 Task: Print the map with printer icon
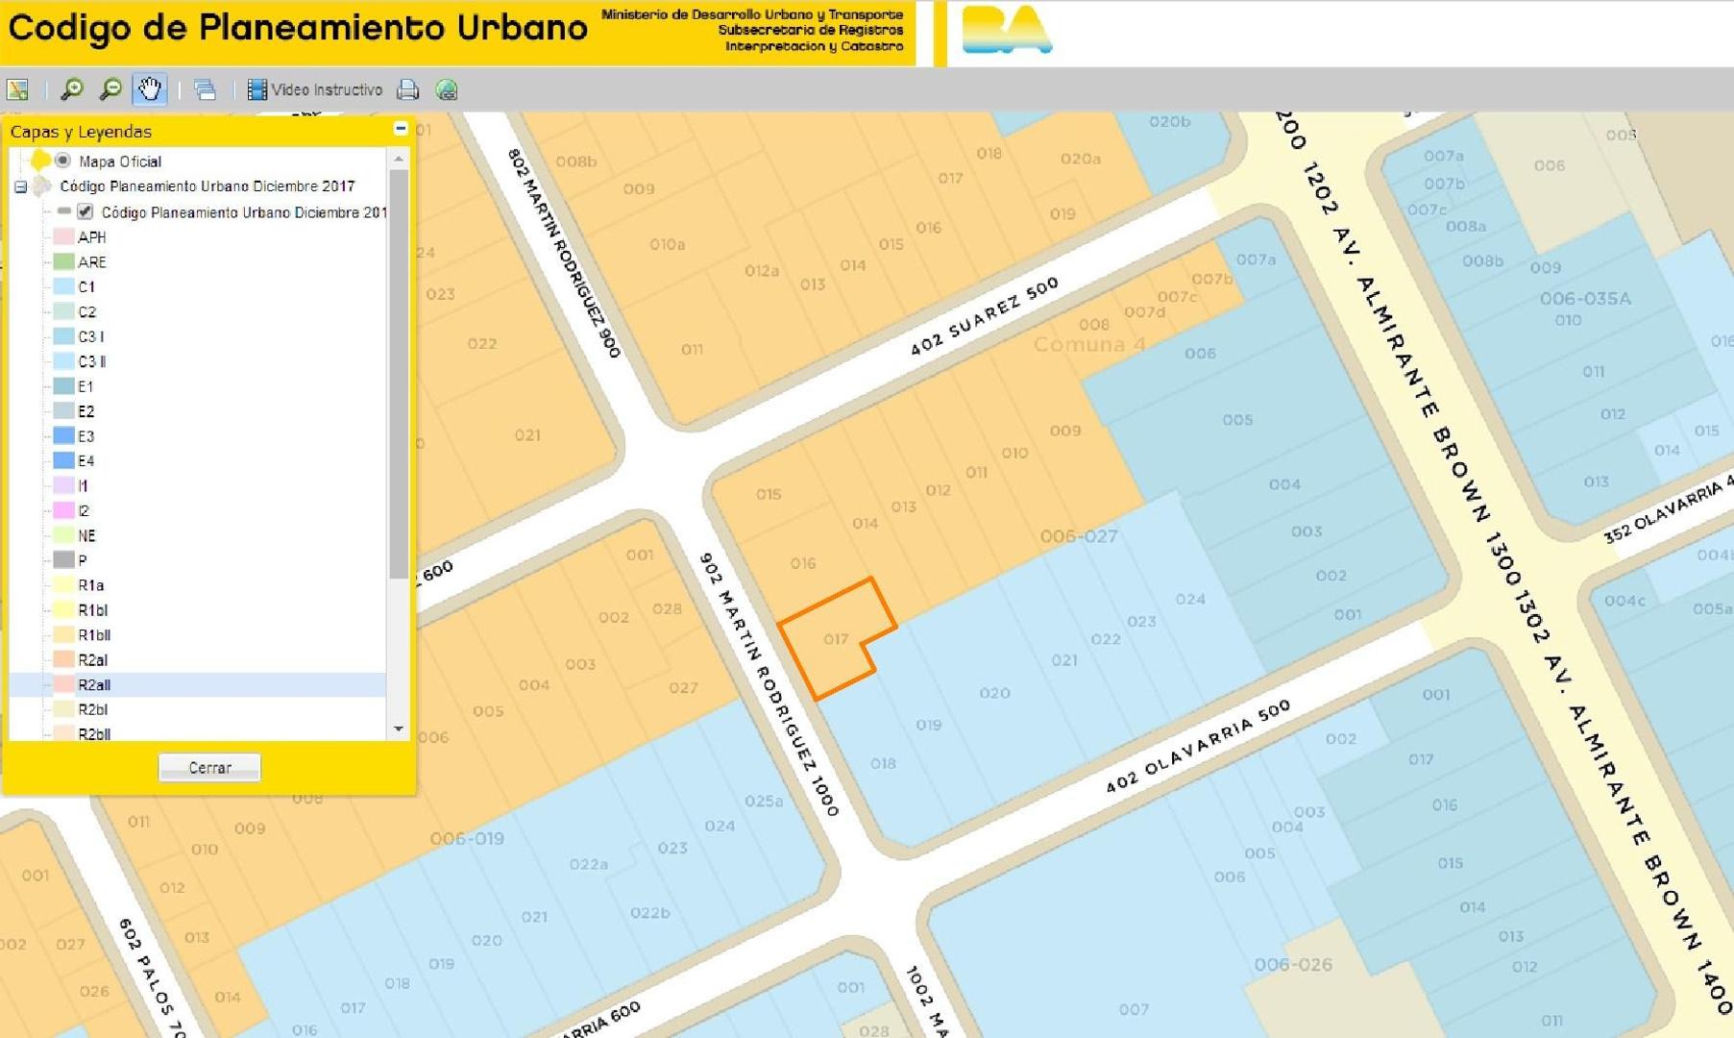(x=408, y=89)
